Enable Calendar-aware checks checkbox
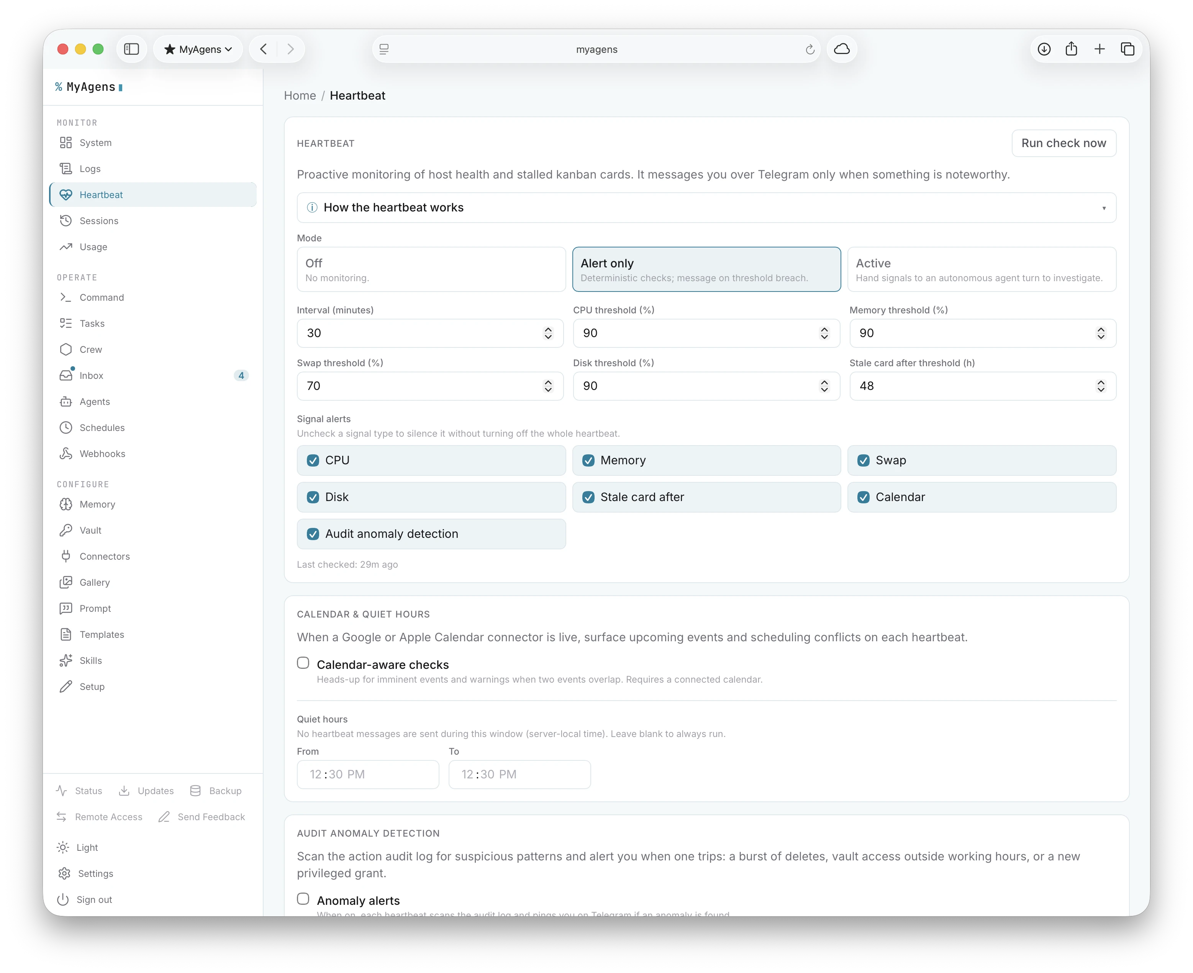 pos(303,663)
